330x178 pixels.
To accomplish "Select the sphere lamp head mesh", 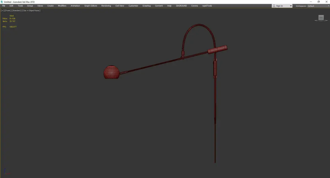I will (112, 72).
